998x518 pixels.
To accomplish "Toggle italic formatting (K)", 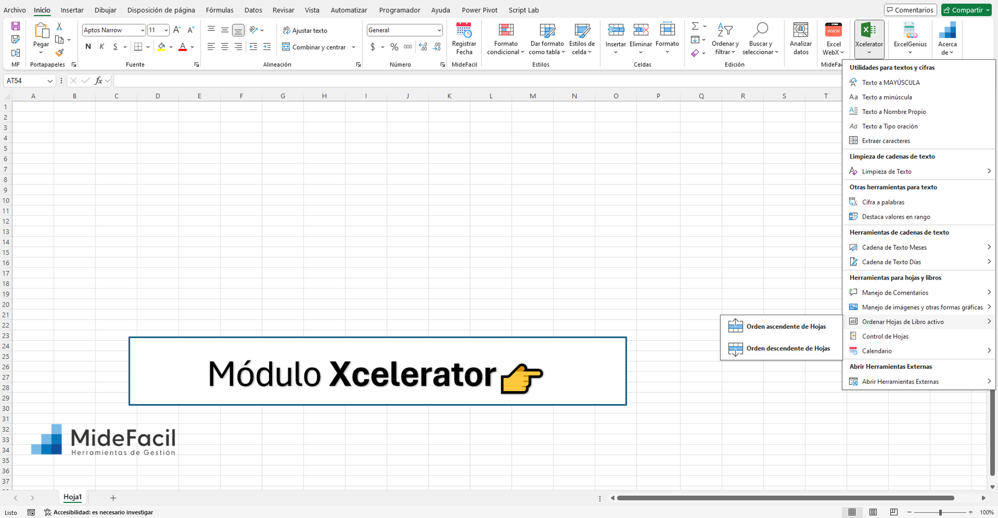I will pyautogui.click(x=102, y=47).
